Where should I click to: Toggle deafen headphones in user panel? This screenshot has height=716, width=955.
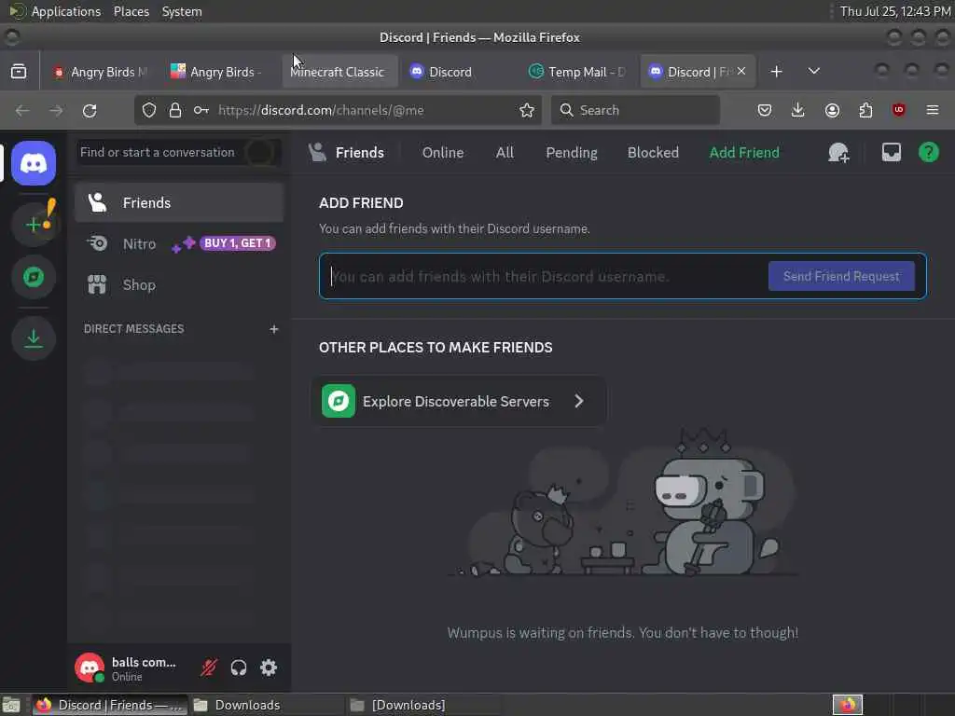[239, 668]
